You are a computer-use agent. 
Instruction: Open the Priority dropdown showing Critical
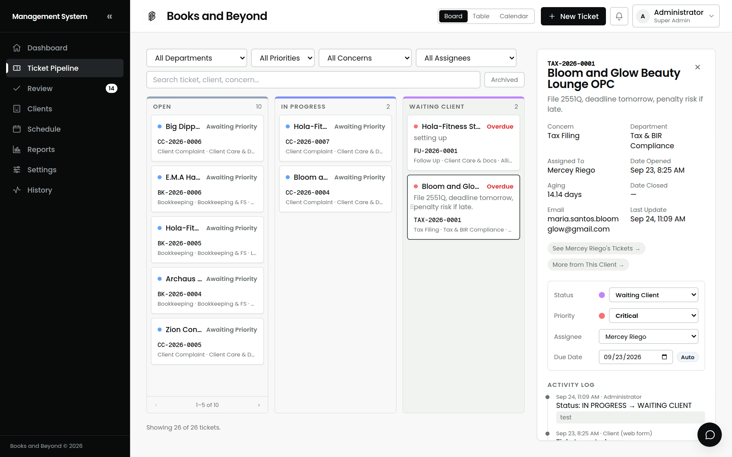point(653,315)
